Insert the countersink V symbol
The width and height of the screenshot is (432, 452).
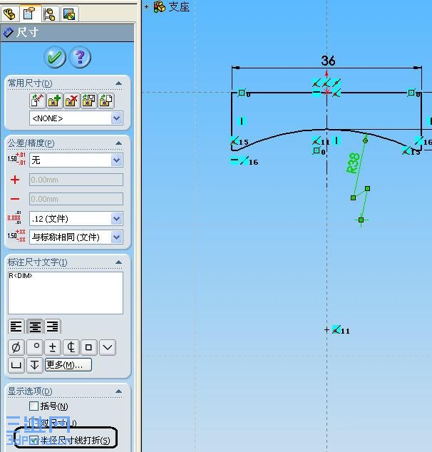coord(108,347)
